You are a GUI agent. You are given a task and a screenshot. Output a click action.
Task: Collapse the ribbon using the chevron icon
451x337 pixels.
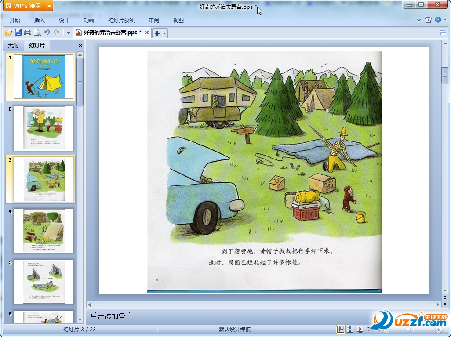(x=419, y=20)
